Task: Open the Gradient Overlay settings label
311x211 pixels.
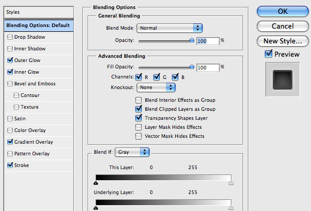Action: (34, 142)
